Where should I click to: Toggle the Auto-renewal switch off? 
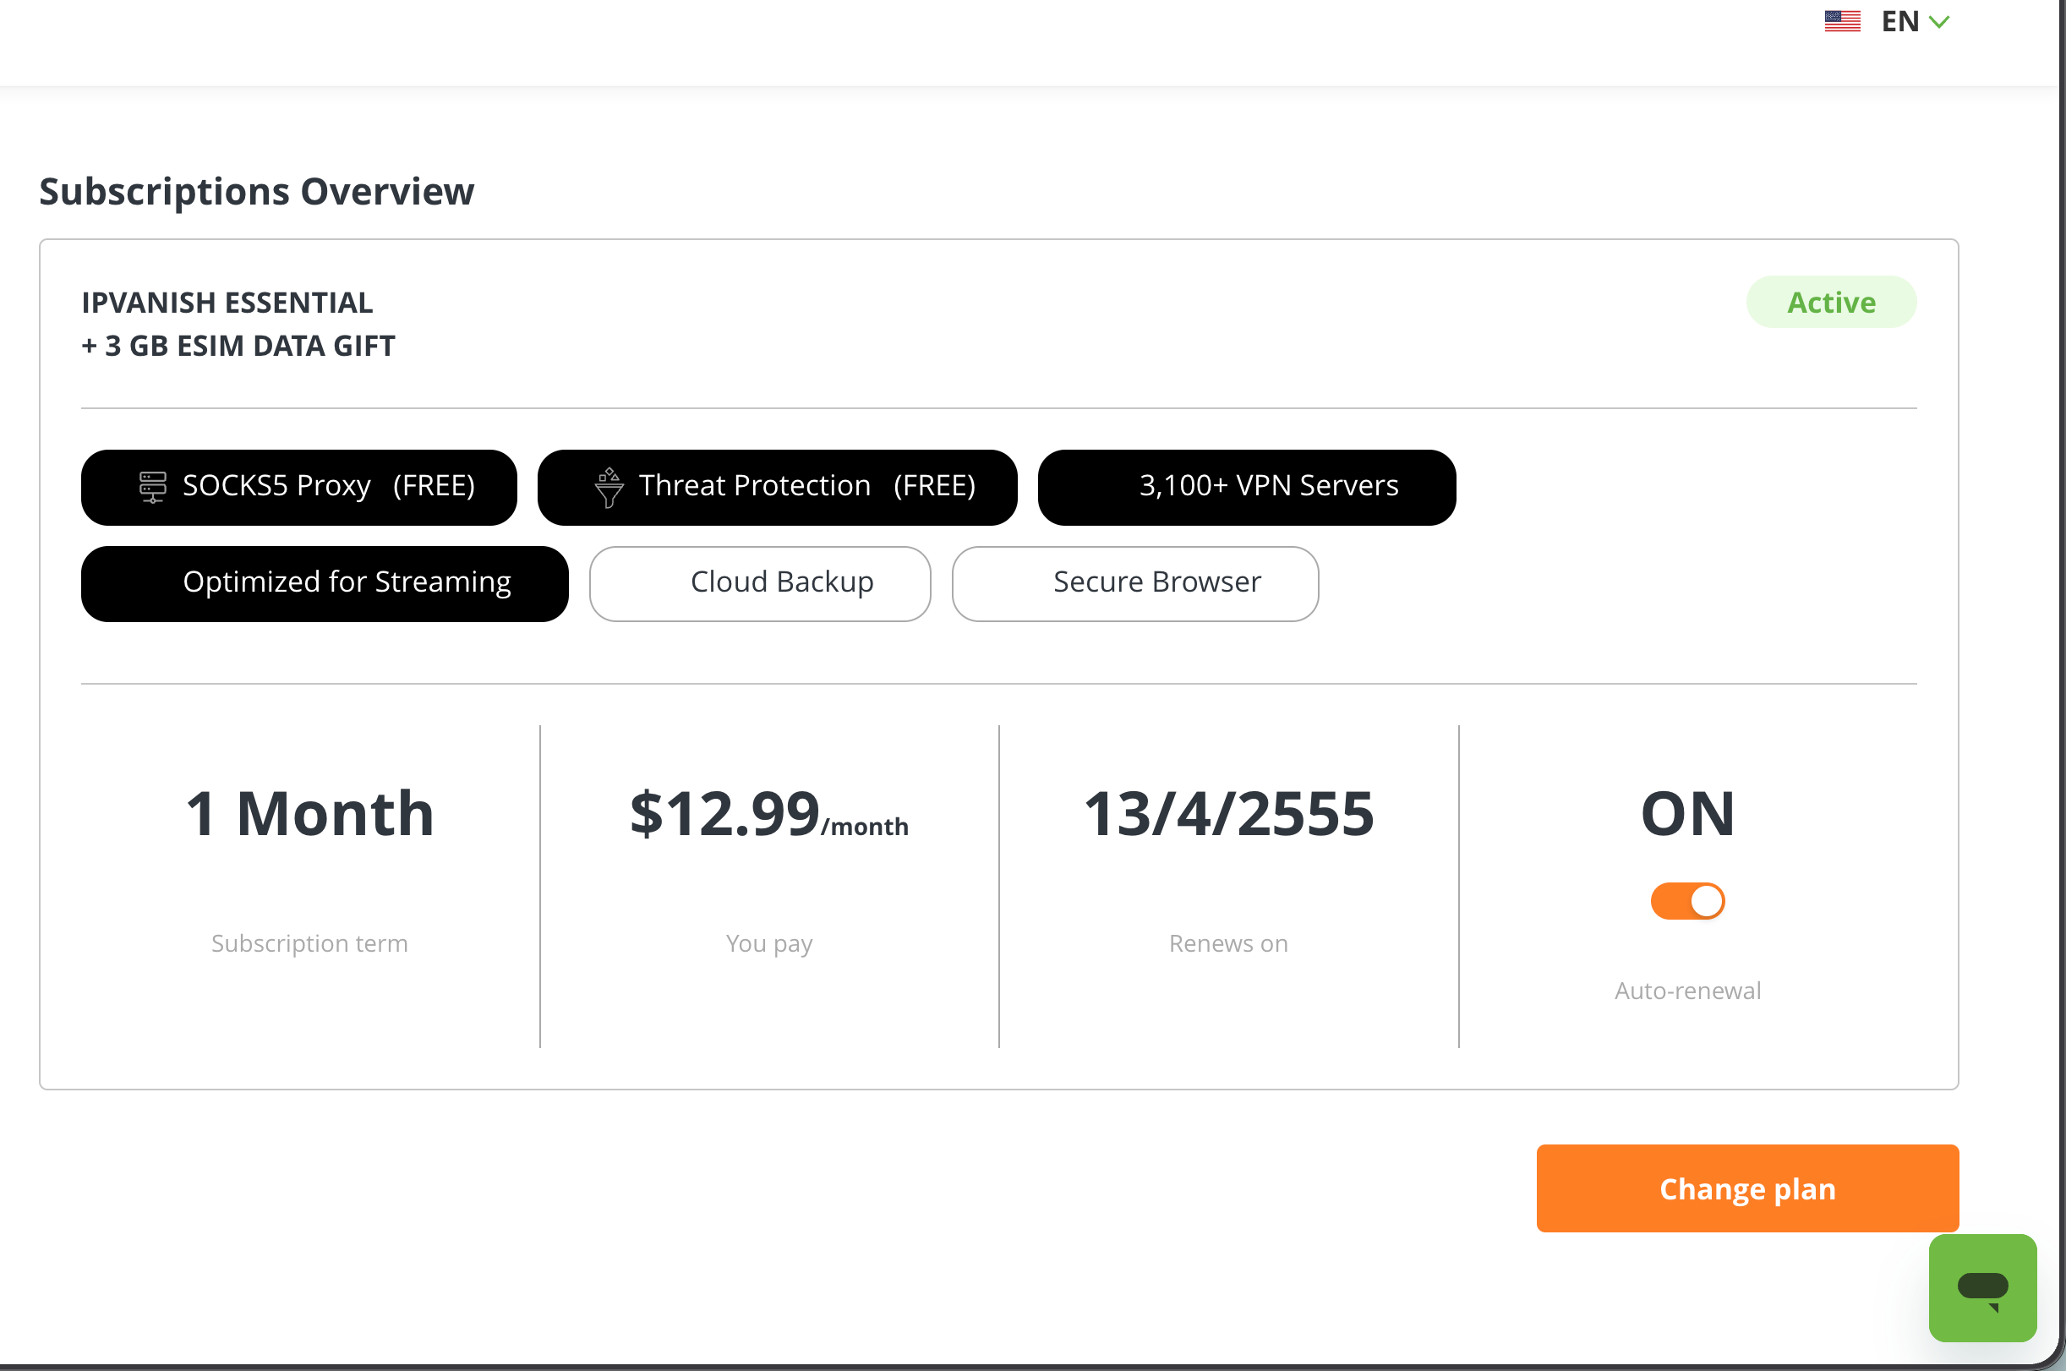click(1686, 900)
